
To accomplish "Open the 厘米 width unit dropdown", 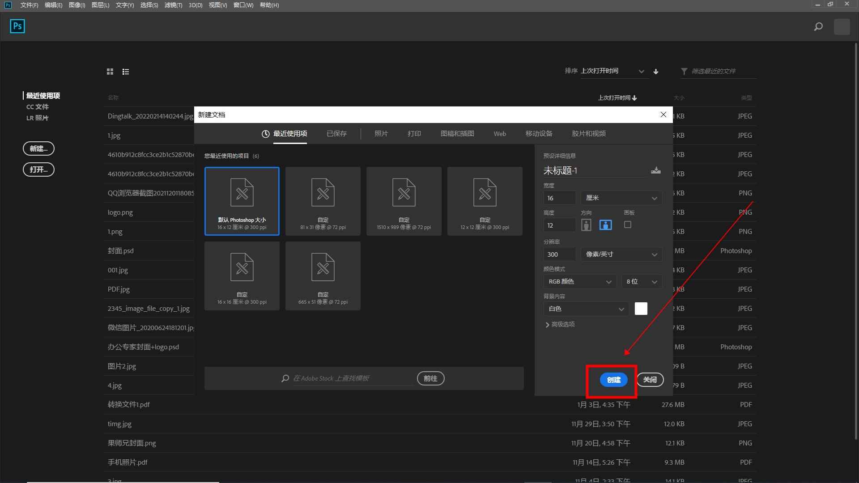I will coord(621,198).
